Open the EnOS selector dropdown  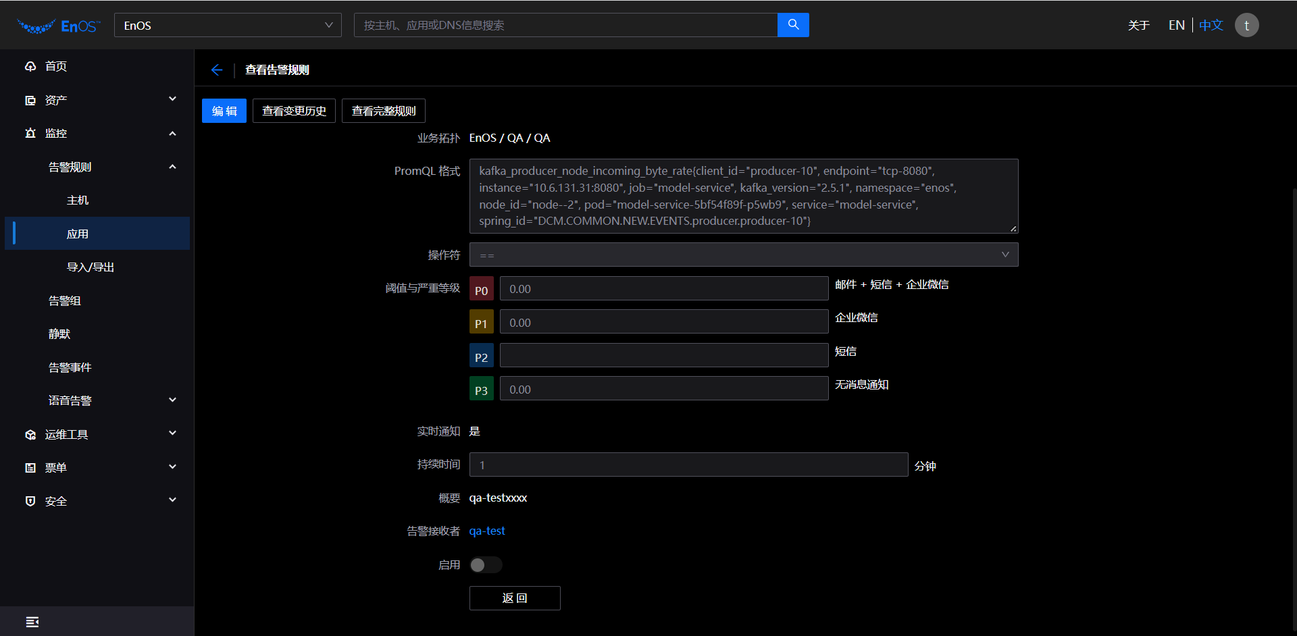point(228,25)
